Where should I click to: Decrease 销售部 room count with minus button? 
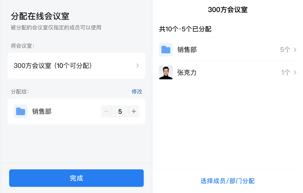[106, 112]
